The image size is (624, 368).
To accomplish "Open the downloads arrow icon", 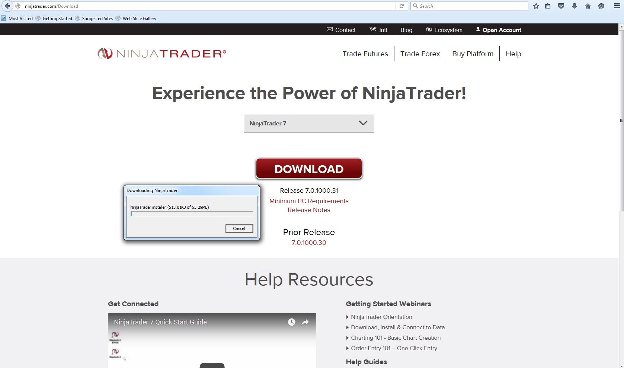I will (x=575, y=6).
